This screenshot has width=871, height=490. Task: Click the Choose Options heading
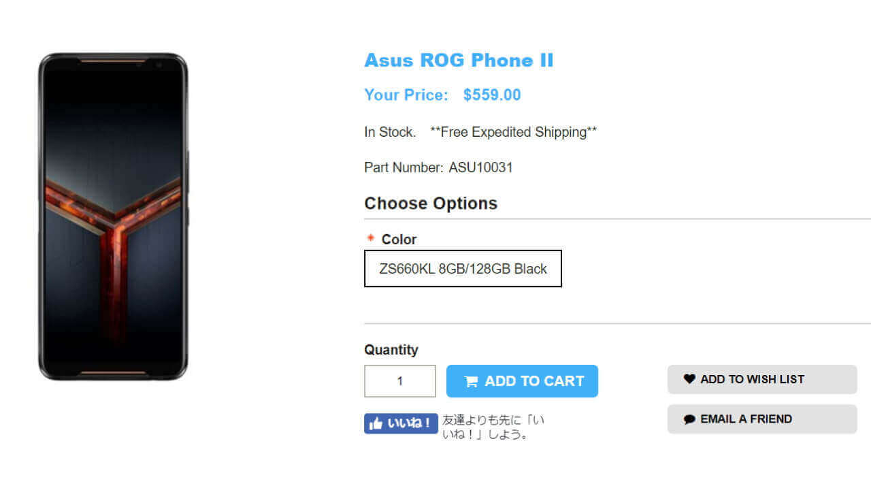(x=431, y=203)
